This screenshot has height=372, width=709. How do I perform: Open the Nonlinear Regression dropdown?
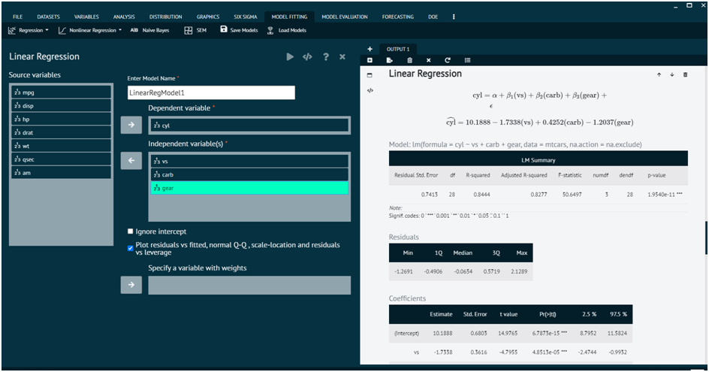tap(90, 30)
